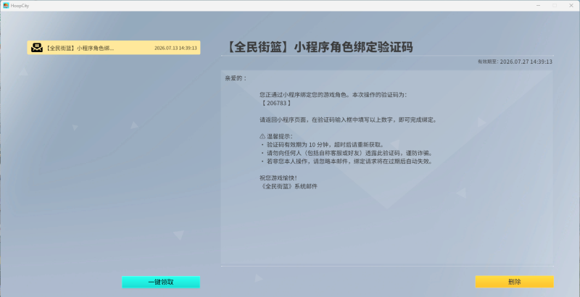Click the greeting text 亲爱的：
The image size is (580, 297).
pyautogui.click(x=236, y=78)
